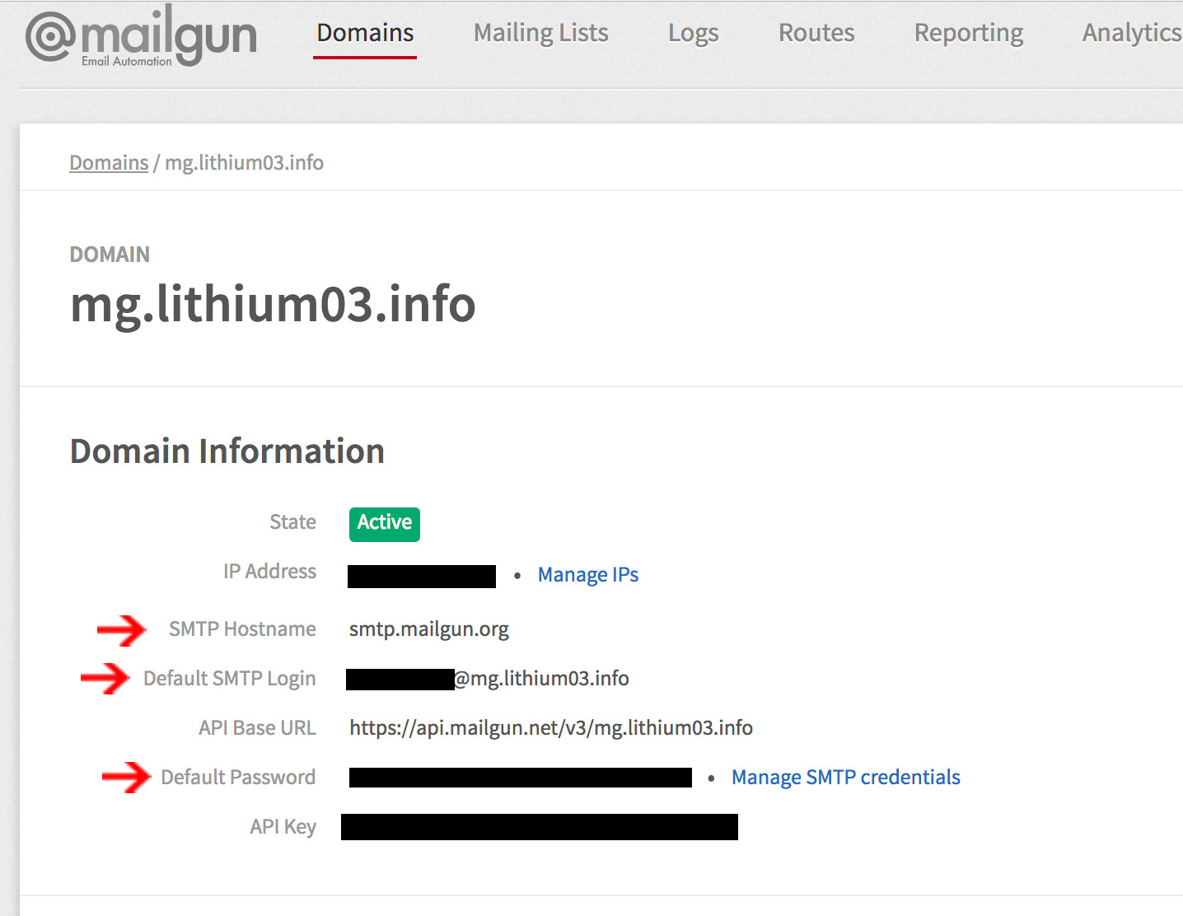The height and width of the screenshot is (916, 1183).
Task: Click the Default SMTP Login address
Action: (488, 679)
